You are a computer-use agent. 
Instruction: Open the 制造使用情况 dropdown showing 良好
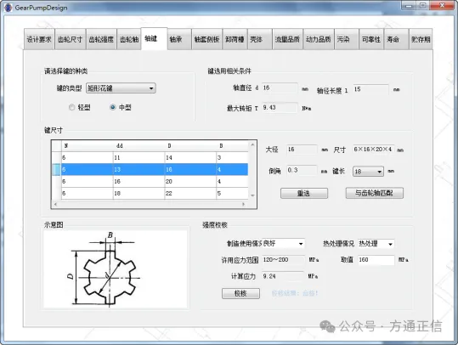click(283, 244)
